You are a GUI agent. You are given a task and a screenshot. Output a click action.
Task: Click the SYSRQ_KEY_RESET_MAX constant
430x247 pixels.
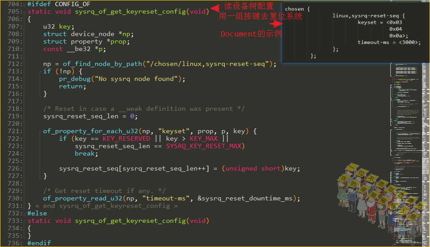tap(203, 146)
